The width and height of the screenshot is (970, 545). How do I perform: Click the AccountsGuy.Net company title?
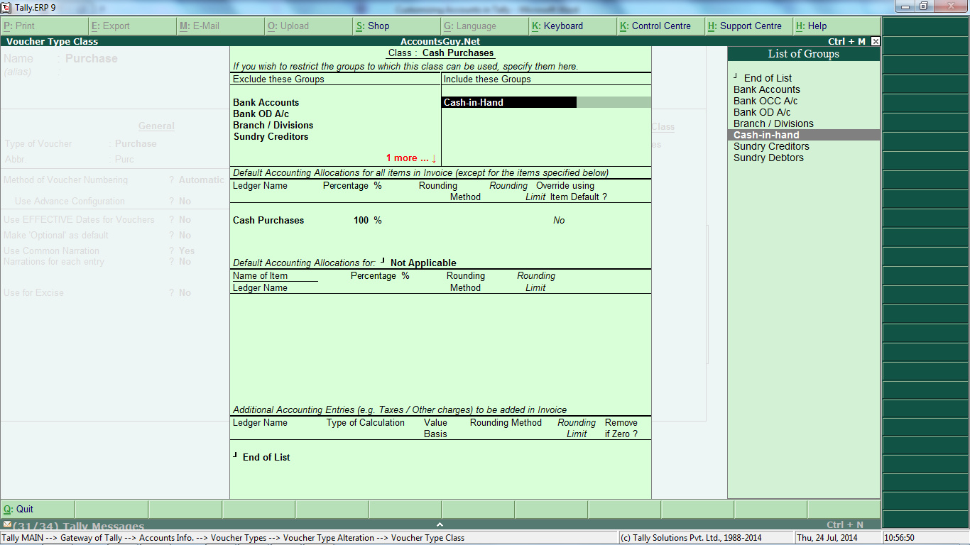[440, 42]
